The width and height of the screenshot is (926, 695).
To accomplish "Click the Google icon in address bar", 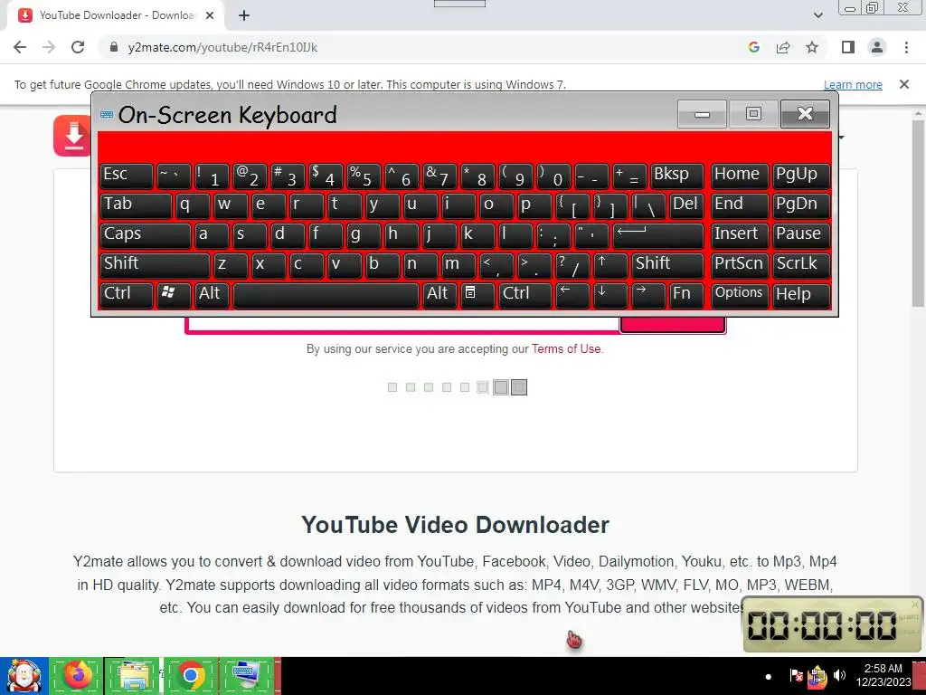I will pyautogui.click(x=753, y=47).
